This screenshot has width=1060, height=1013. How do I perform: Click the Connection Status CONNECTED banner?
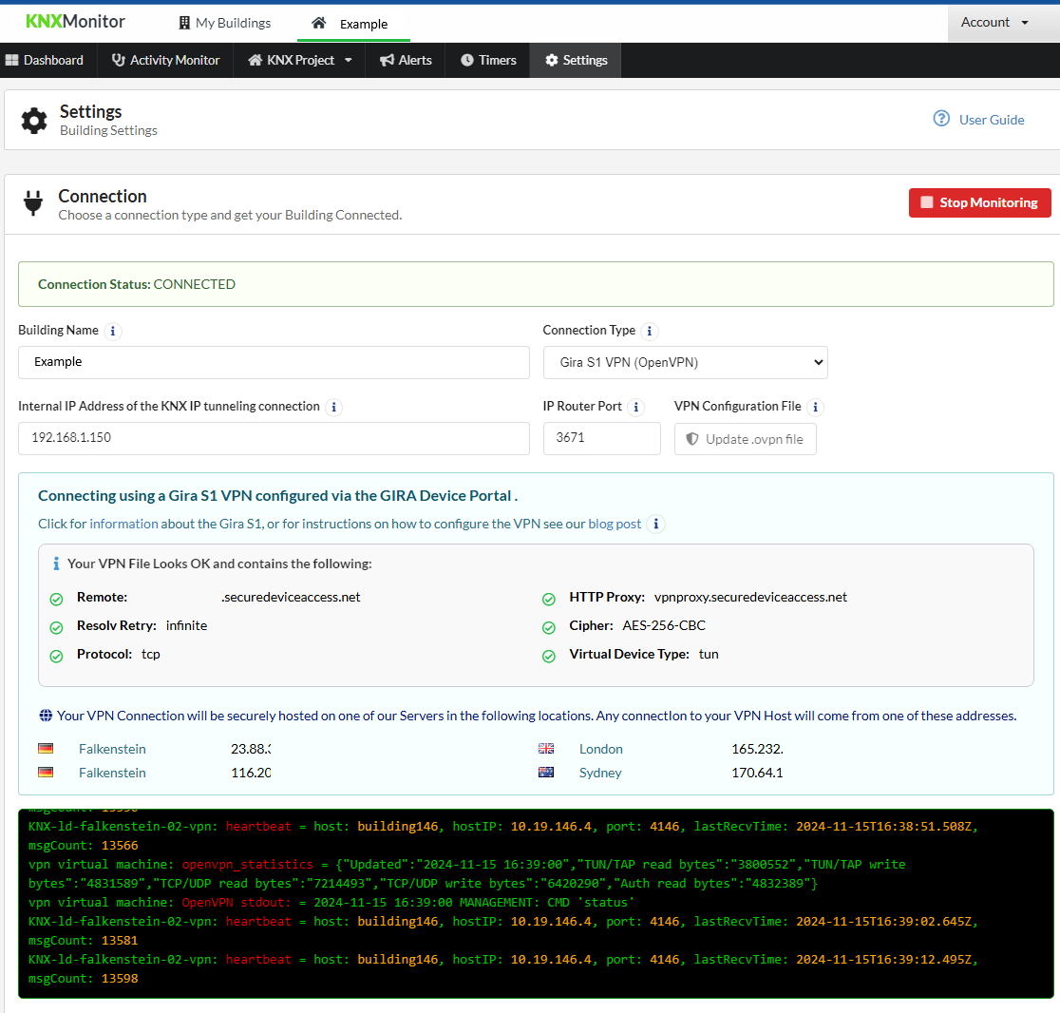[536, 284]
